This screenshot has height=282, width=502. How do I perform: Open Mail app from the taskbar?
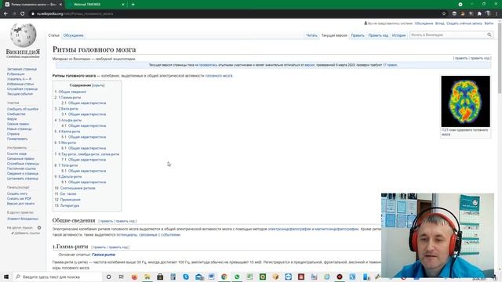pyautogui.click(x=198, y=277)
